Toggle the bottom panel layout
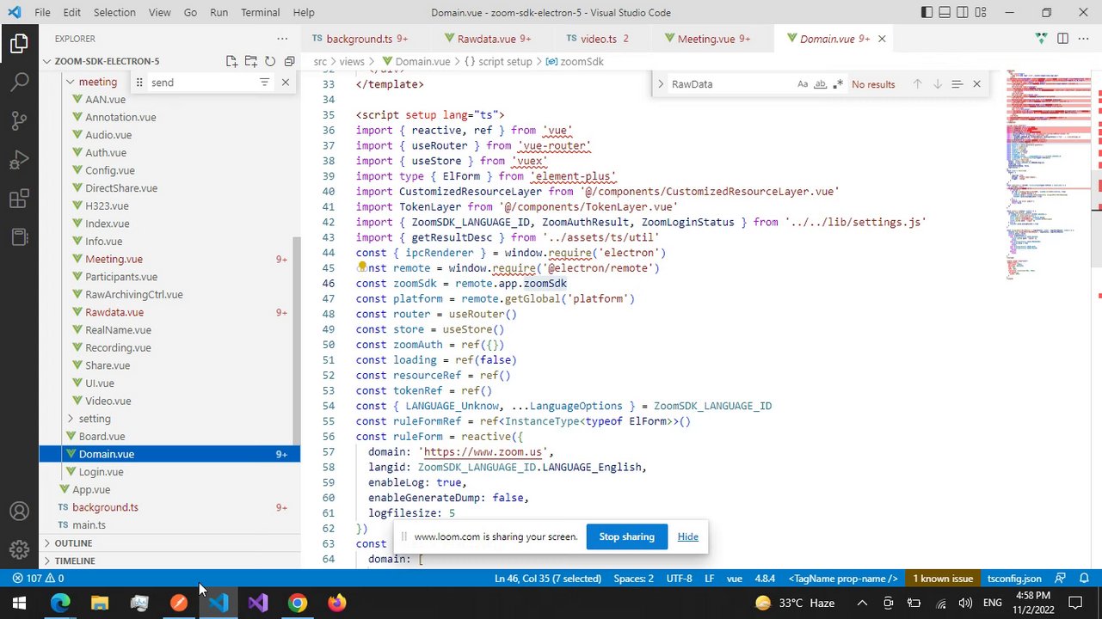The width and height of the screenshot is (1102, 619). [x=945, y=12]
